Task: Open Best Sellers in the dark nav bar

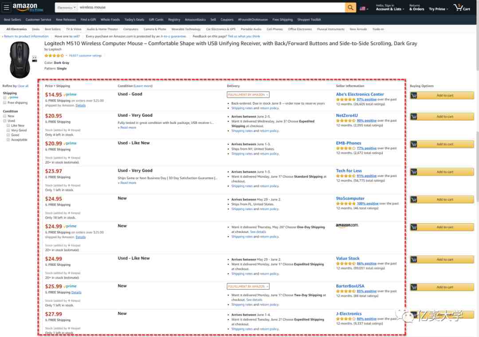Action: click(x=12, y=19)
